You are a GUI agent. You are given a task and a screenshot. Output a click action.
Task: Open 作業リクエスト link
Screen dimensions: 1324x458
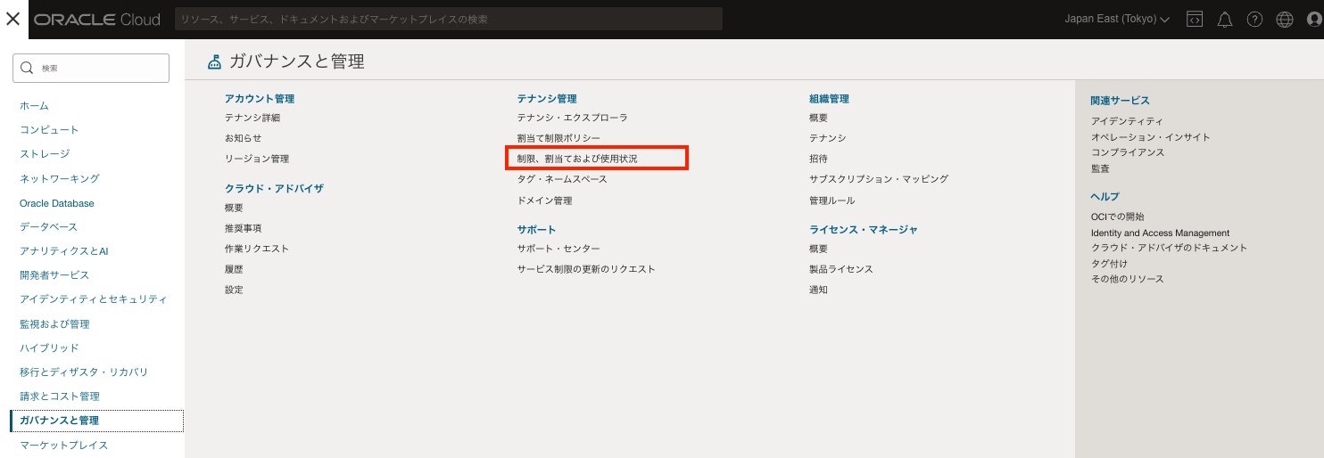pyautogui.click(x=257, y=249)
